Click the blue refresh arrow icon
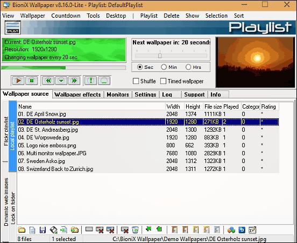The width and height of the screenshot is (297, 243). pos(242,230)
